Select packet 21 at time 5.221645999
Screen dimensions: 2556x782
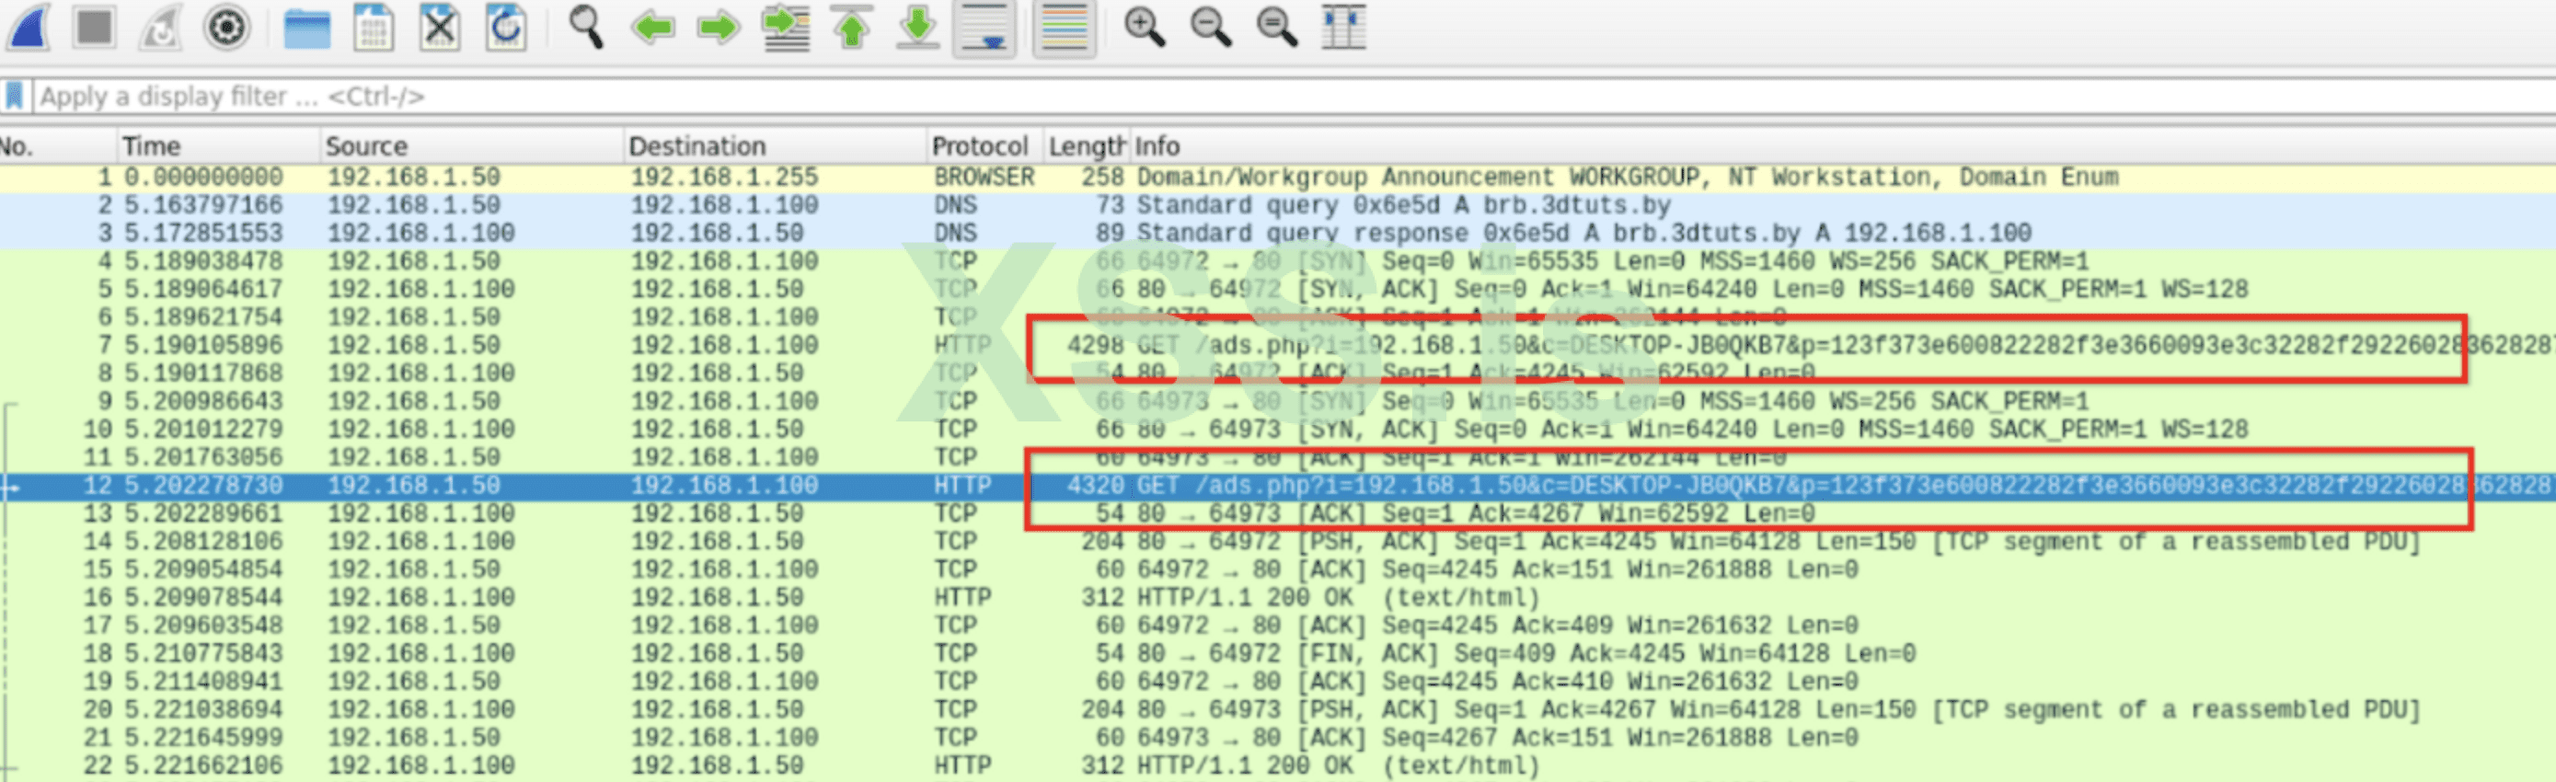point(1278,737)
